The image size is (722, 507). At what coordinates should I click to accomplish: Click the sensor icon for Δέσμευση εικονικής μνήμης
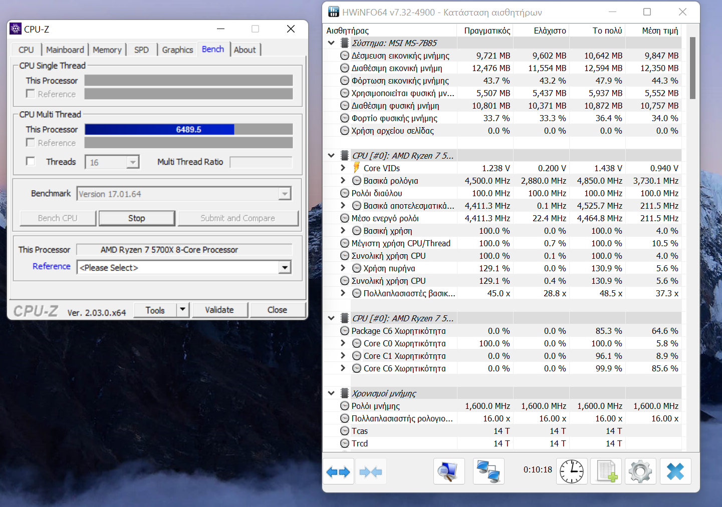click(345, 56)
